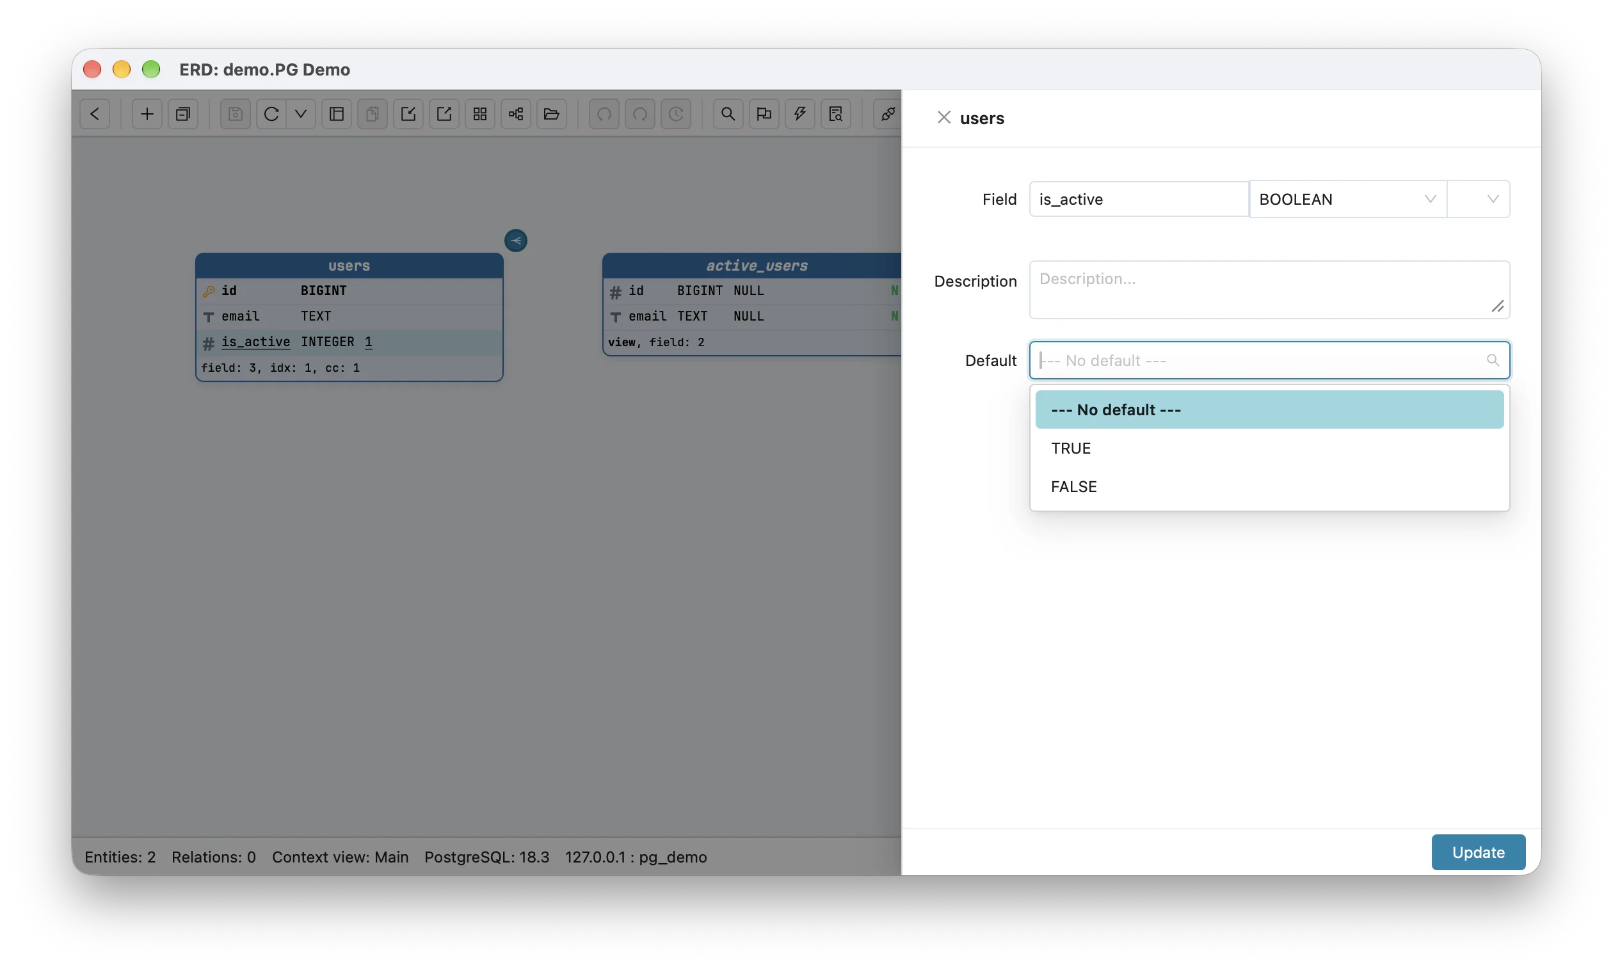Click the plug connection icon

888,114
